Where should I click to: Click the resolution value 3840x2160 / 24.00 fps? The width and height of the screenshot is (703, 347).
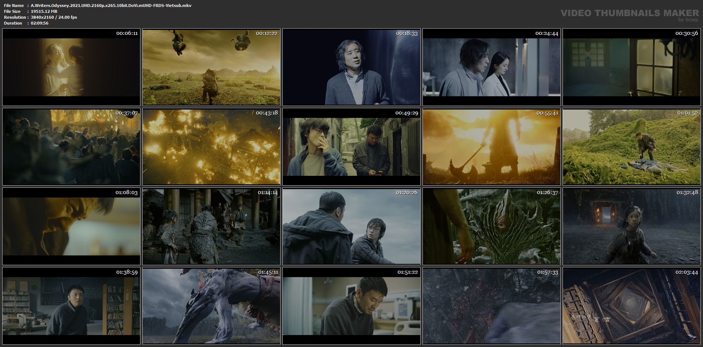coord(54,17)
